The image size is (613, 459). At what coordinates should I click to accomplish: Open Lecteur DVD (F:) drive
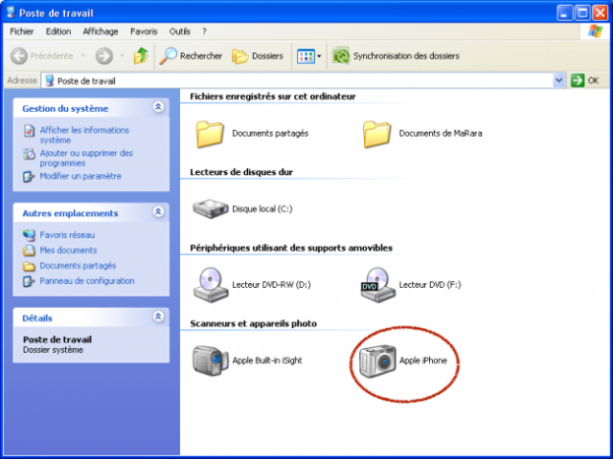[x=378, y=284]
